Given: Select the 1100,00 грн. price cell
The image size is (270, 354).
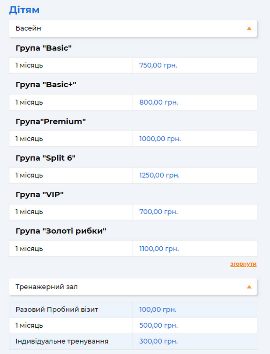Looking at the screenshot, I should pyautogui.click(x=159, y=249).
